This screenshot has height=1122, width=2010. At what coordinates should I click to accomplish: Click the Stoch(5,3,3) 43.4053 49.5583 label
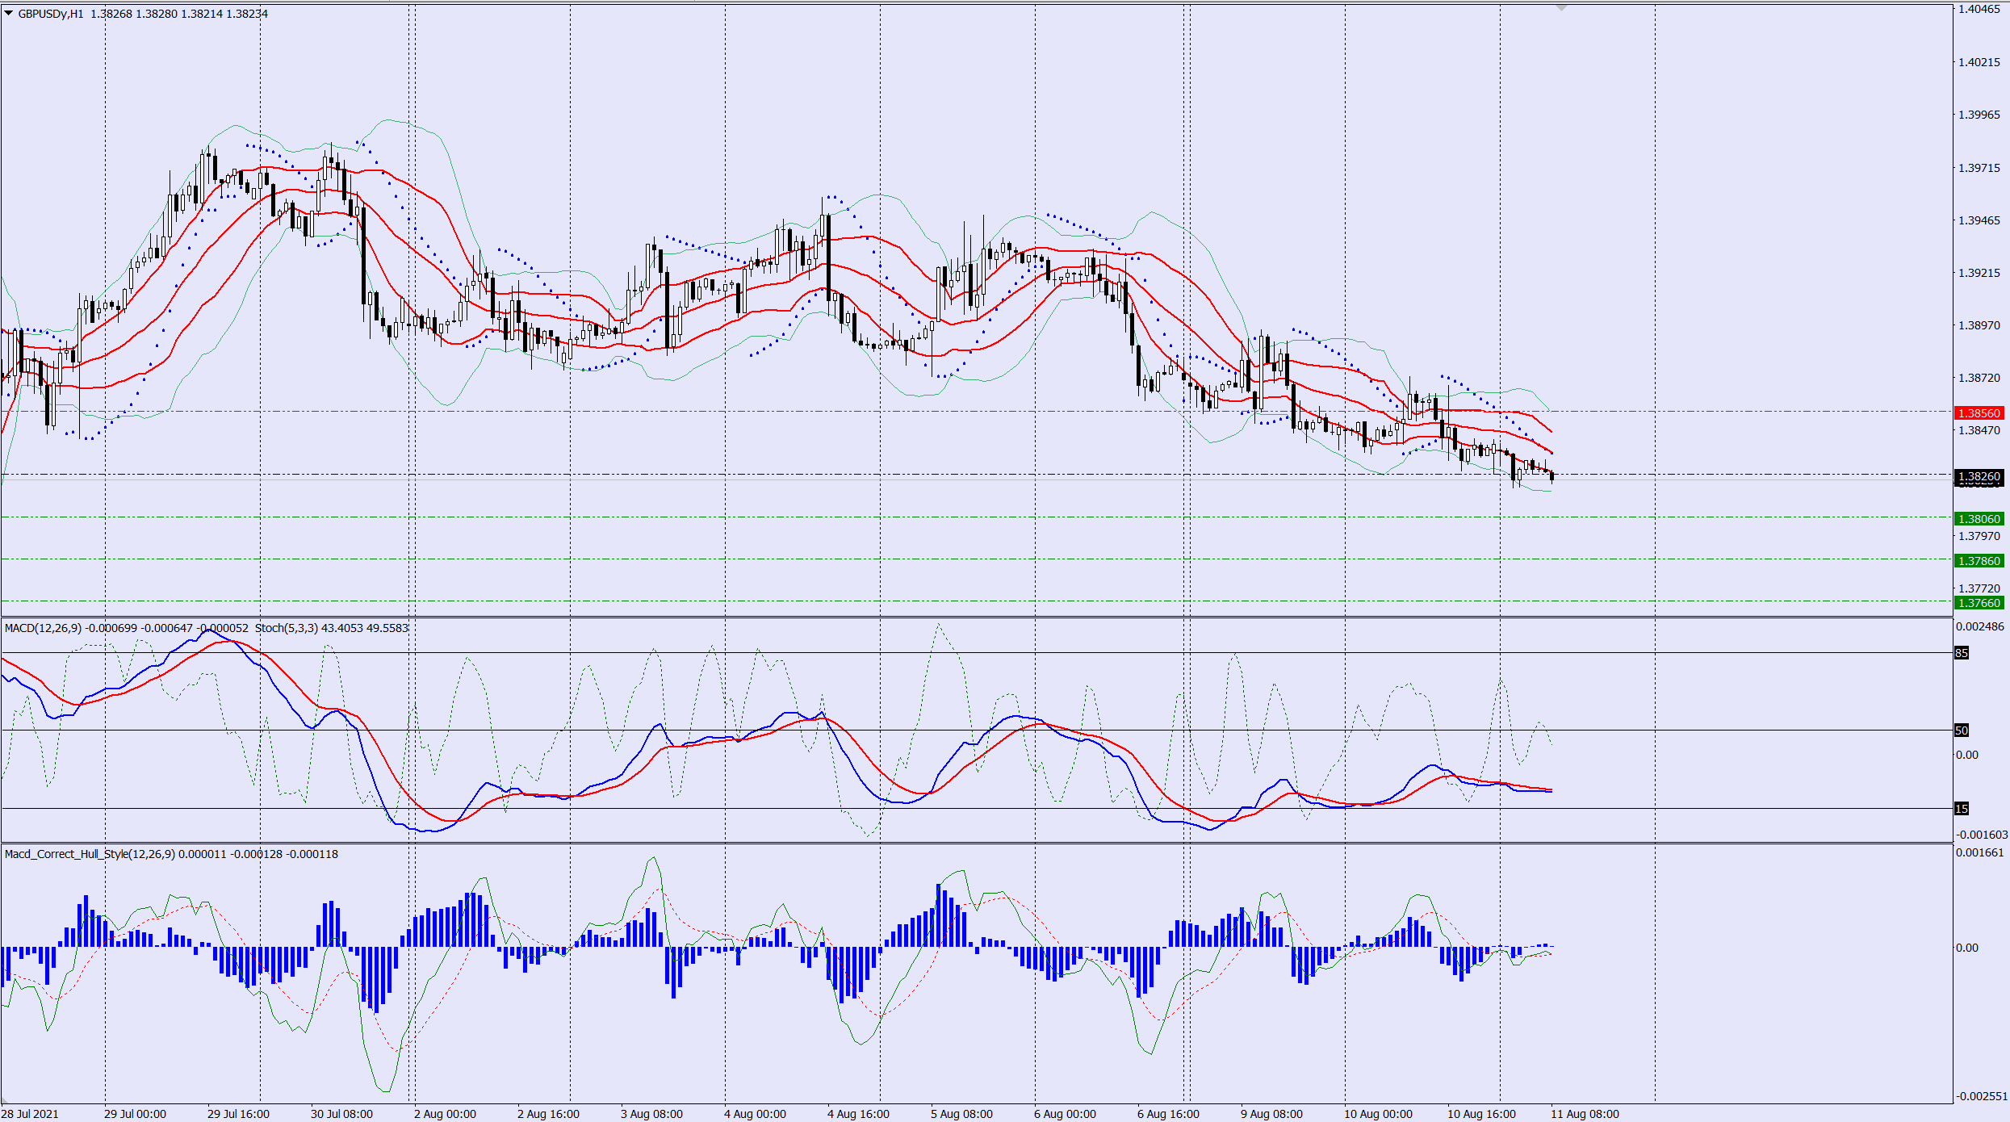(332, 628)
